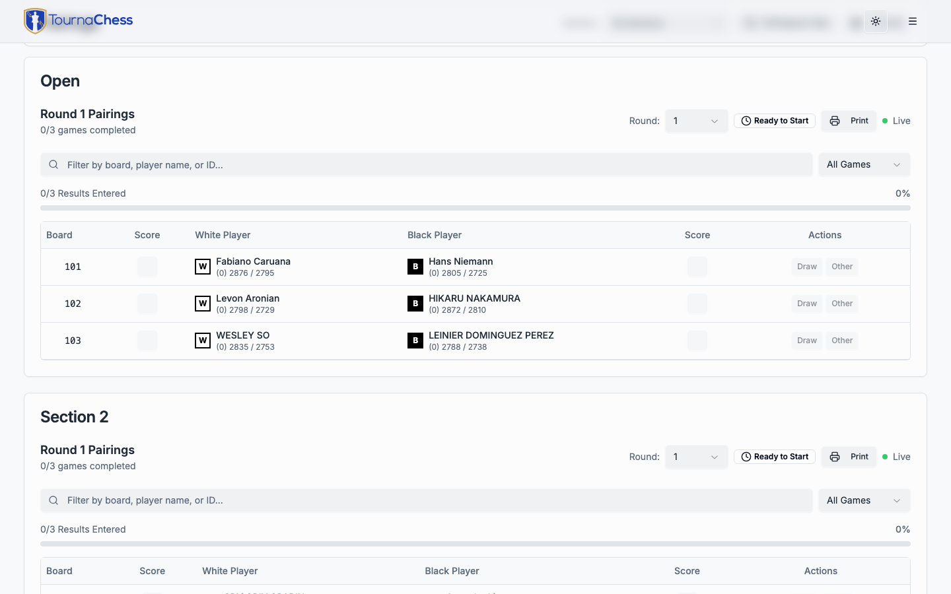Open the All Games filter in Section 2
This screenshot has width=951, height=594.
tap(864, 500)
